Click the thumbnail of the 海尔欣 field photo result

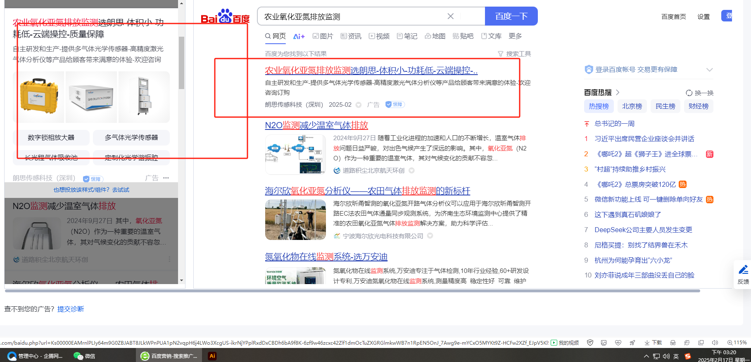295,220
